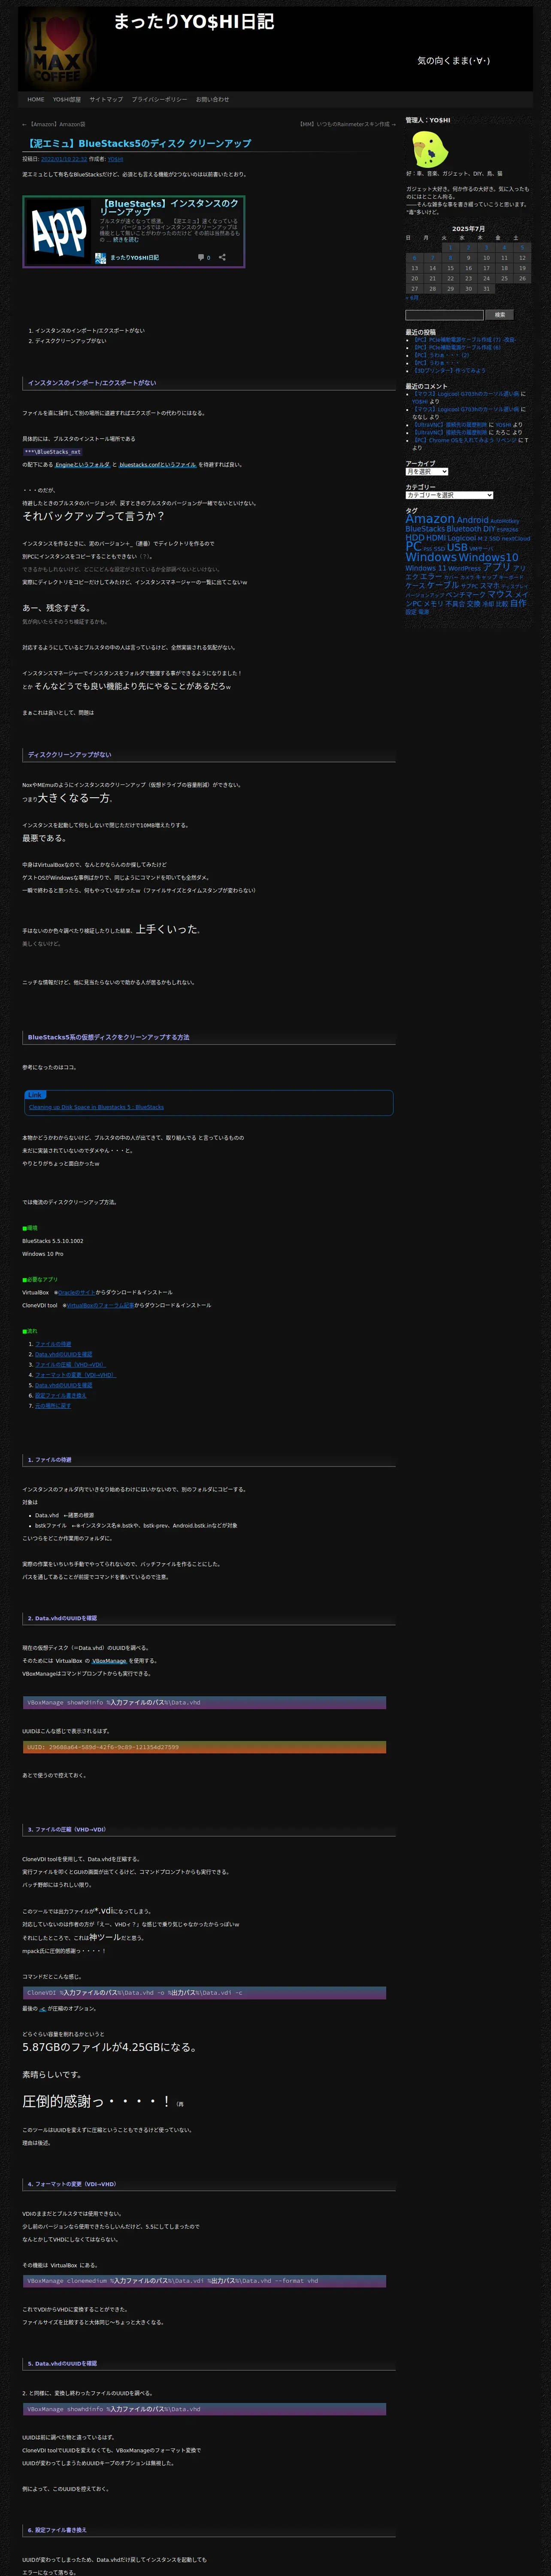Open calendar date 1 in July 2025
Image resolution: width=551 pixels, height=2576 pixels.
450,248
